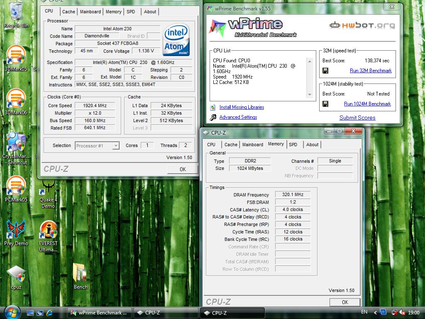Click the hwbot.org logo in wPrime
The width and height of the screenshot is (425, 319).
pyautogui.click(x=362, y=25)
